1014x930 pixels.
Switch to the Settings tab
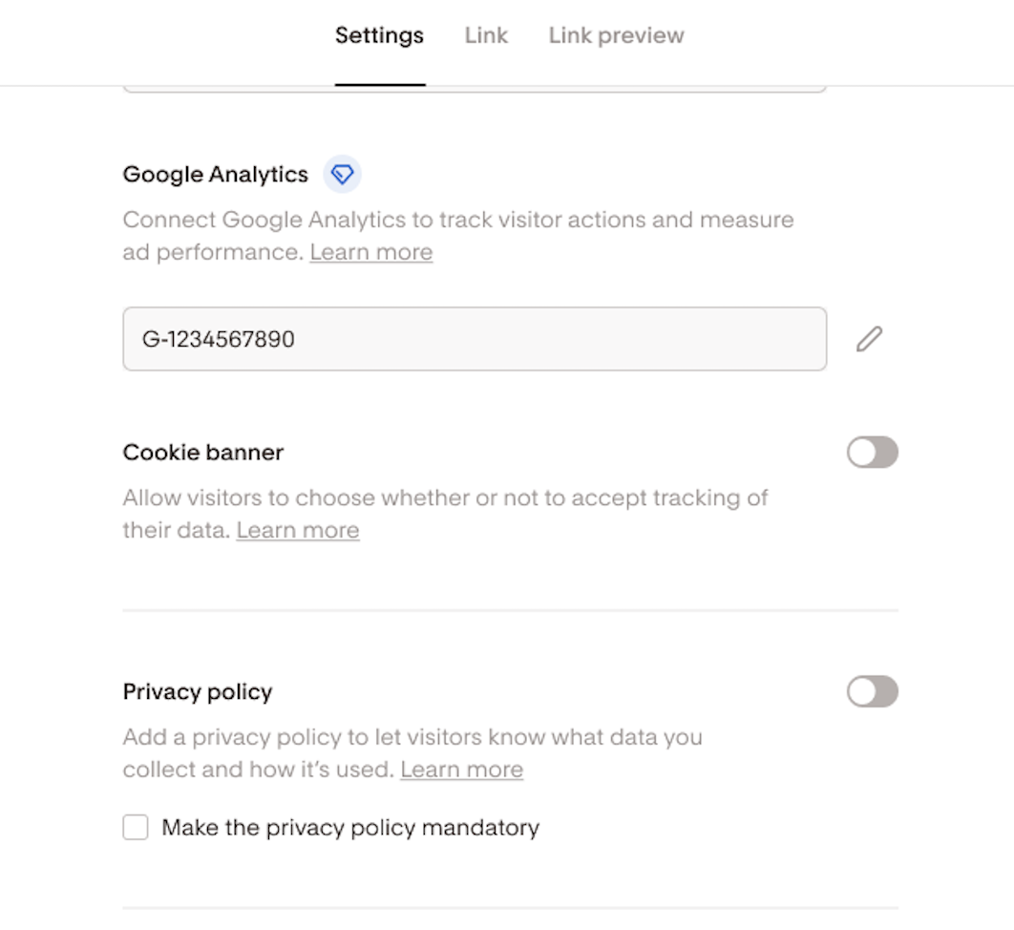379,36
